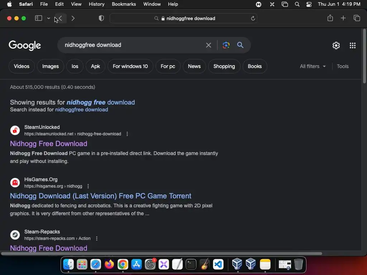Screen dimensions: 367x275
Task: Clear the Google search box text
Action: (x=208, y=45)
